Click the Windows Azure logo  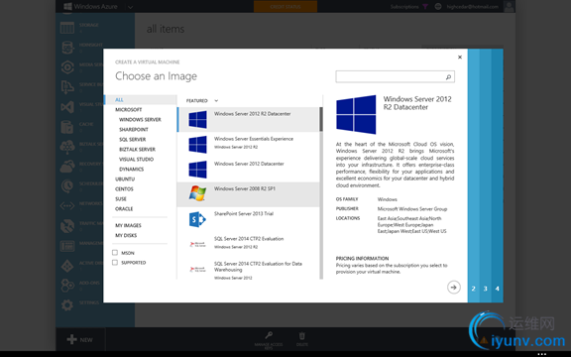click(x=90, y=7)
